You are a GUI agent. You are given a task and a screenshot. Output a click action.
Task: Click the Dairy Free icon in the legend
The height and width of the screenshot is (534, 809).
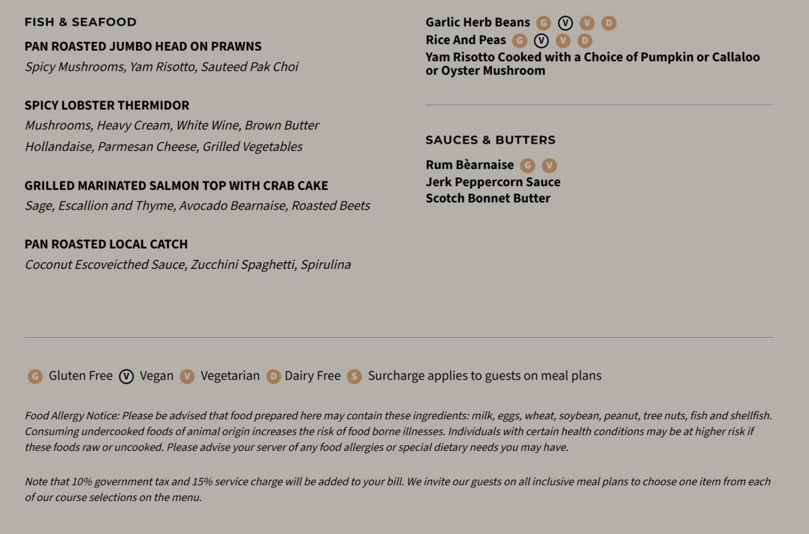coord(273,376)
